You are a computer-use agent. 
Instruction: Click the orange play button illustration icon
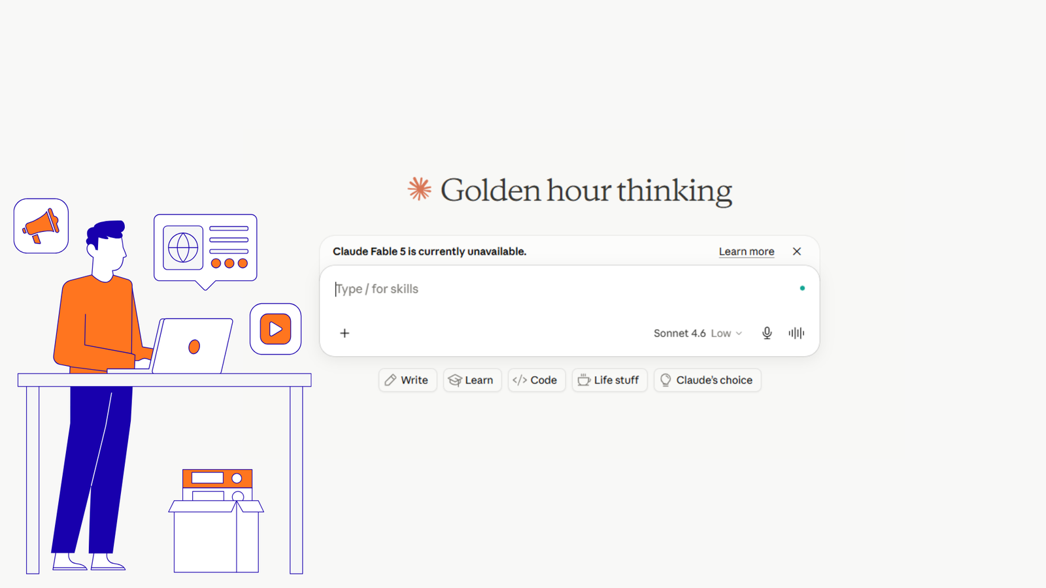tap(275, 329)
